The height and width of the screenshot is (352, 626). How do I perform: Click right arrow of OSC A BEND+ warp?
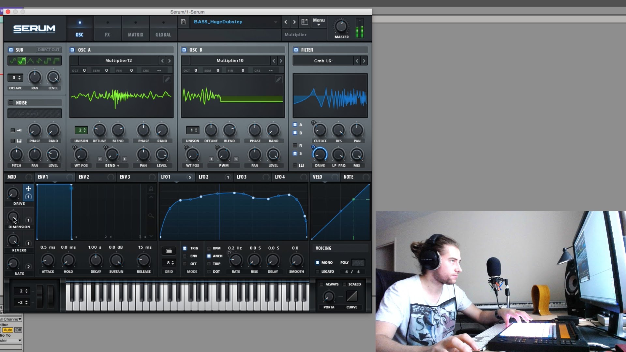point(124,159)
